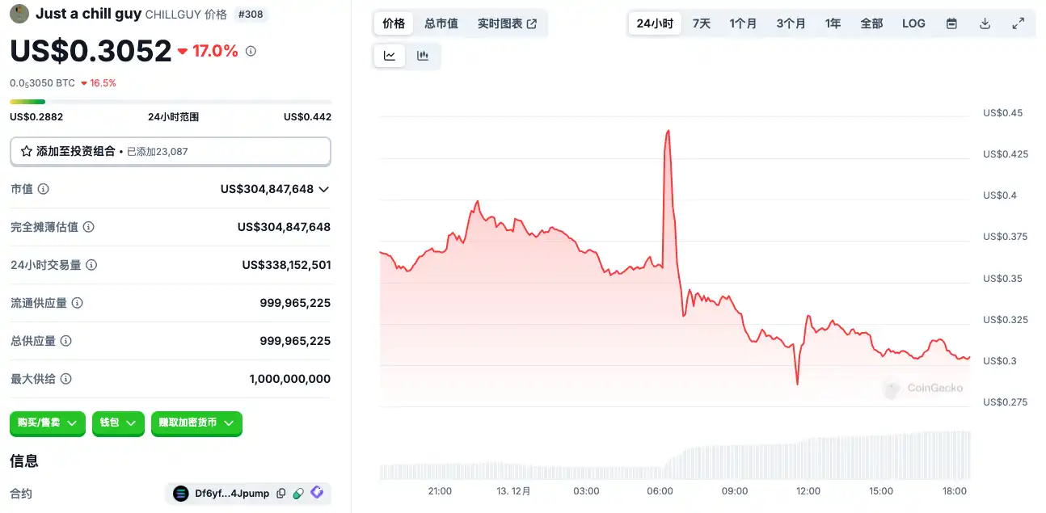Open the 实时图表 external link
Screen dimensions: 1046x513
[507, 23]
